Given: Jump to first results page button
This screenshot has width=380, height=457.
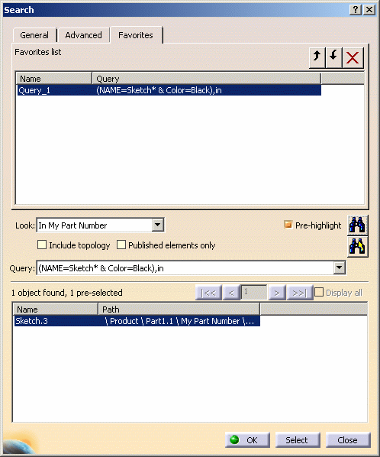Looking at the screenshot, I should [208, 293].
